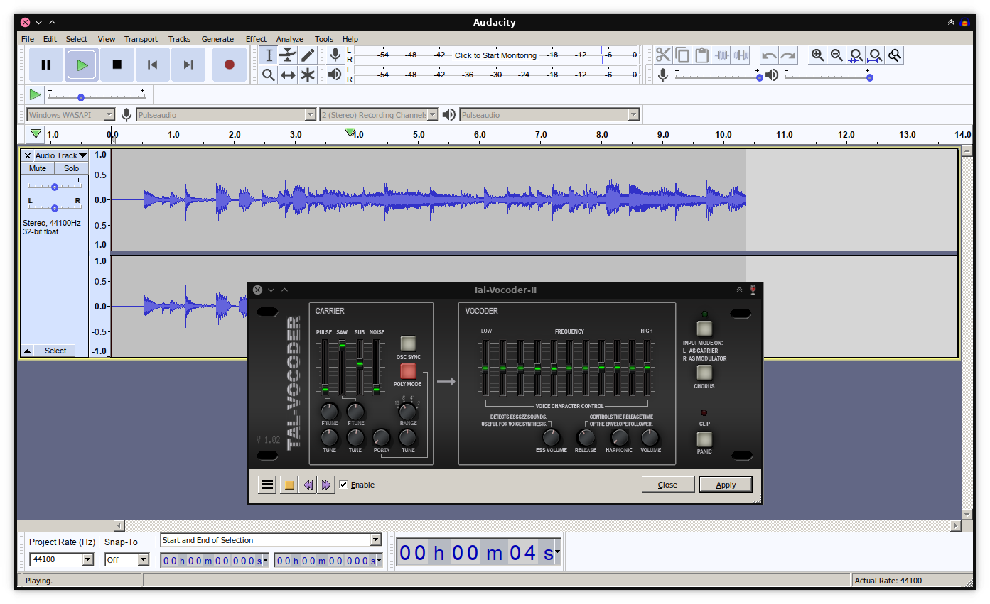Viewport: 990px width, 604px height.
Task: Click the Play-at-speed green button
Action: (35, 94)
